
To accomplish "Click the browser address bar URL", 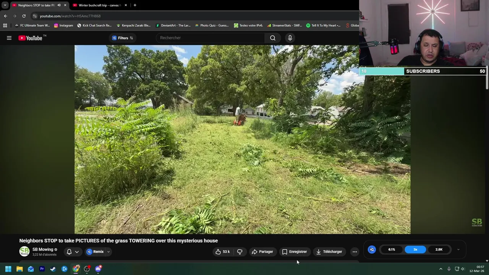I will click(x=70, y=16).
